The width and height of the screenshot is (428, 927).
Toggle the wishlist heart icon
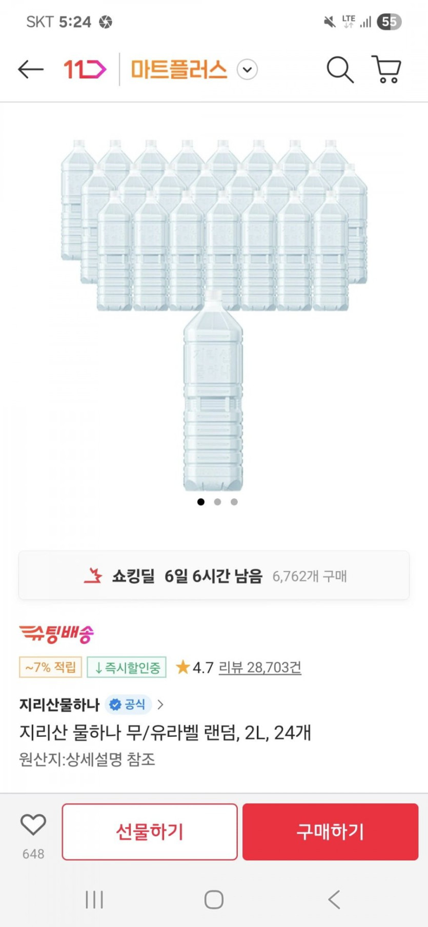(x=33, y=825)
